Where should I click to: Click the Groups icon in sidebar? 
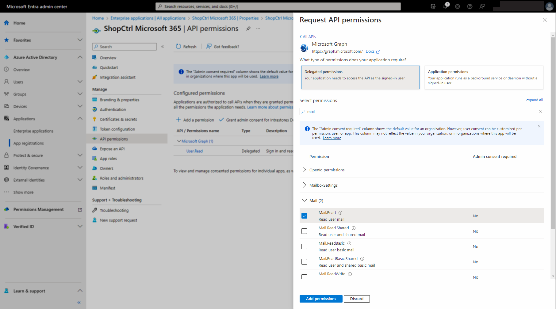click(6, 94)
